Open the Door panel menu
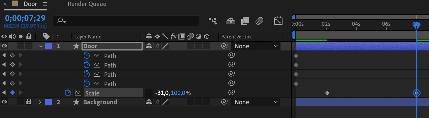This screenshot has width=429, height=118. coord(45,4)
